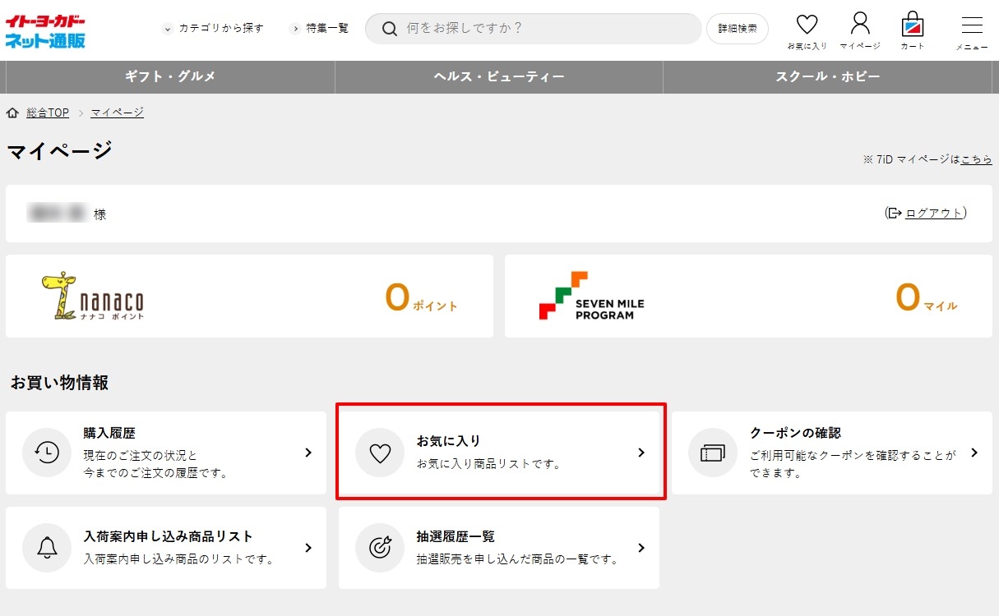Select the ヘルス・ビューティー tab
The height and width of the screenshot is (616, 999).
(x=499, y=76)
